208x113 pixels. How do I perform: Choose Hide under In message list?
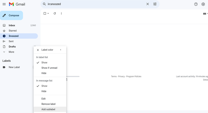44,91
